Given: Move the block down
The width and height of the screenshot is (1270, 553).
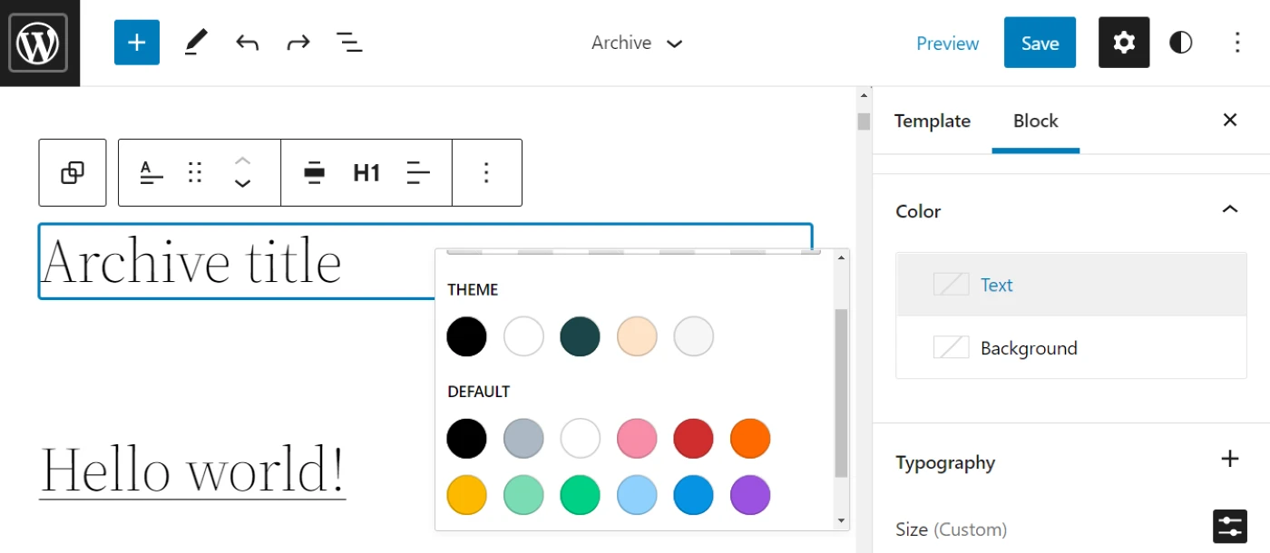Looking at the screenshot, I should coord(242,184).
